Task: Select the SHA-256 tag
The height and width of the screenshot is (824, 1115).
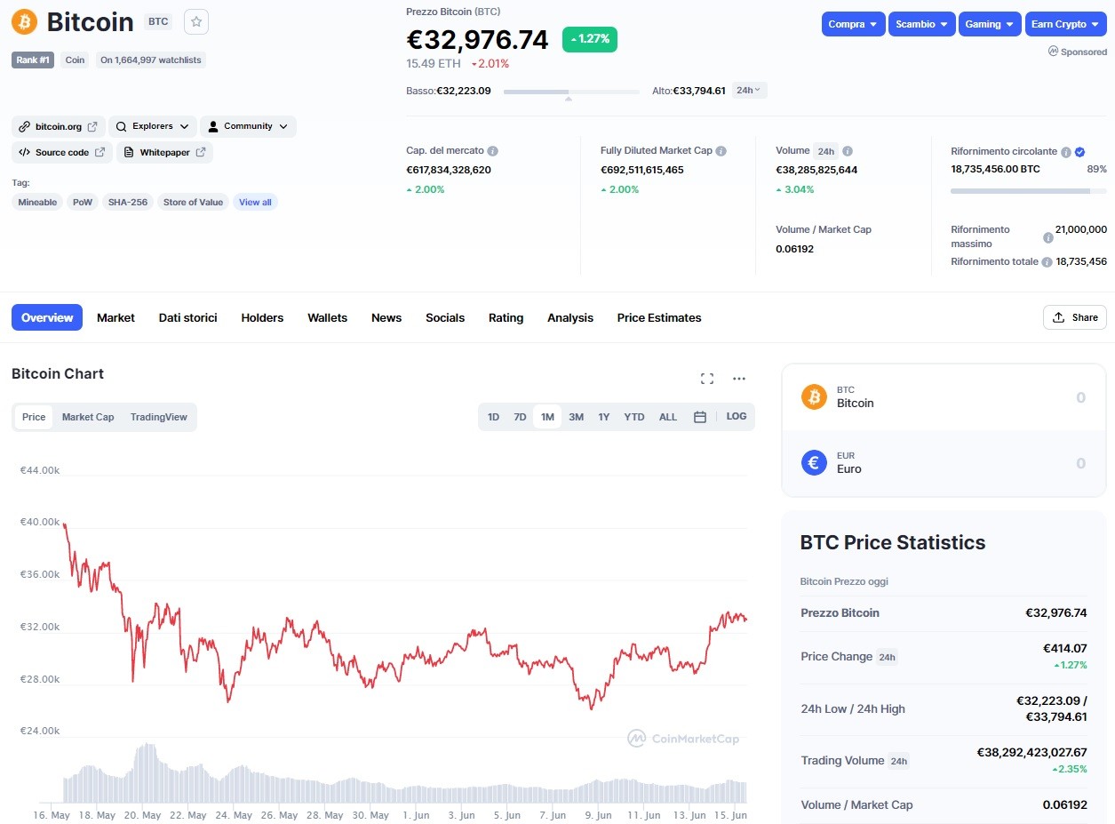Action: [x=128, y=202]
